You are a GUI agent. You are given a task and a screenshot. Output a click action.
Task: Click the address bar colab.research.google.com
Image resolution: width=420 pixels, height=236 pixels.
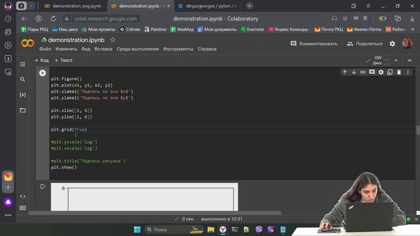[105, 19]
